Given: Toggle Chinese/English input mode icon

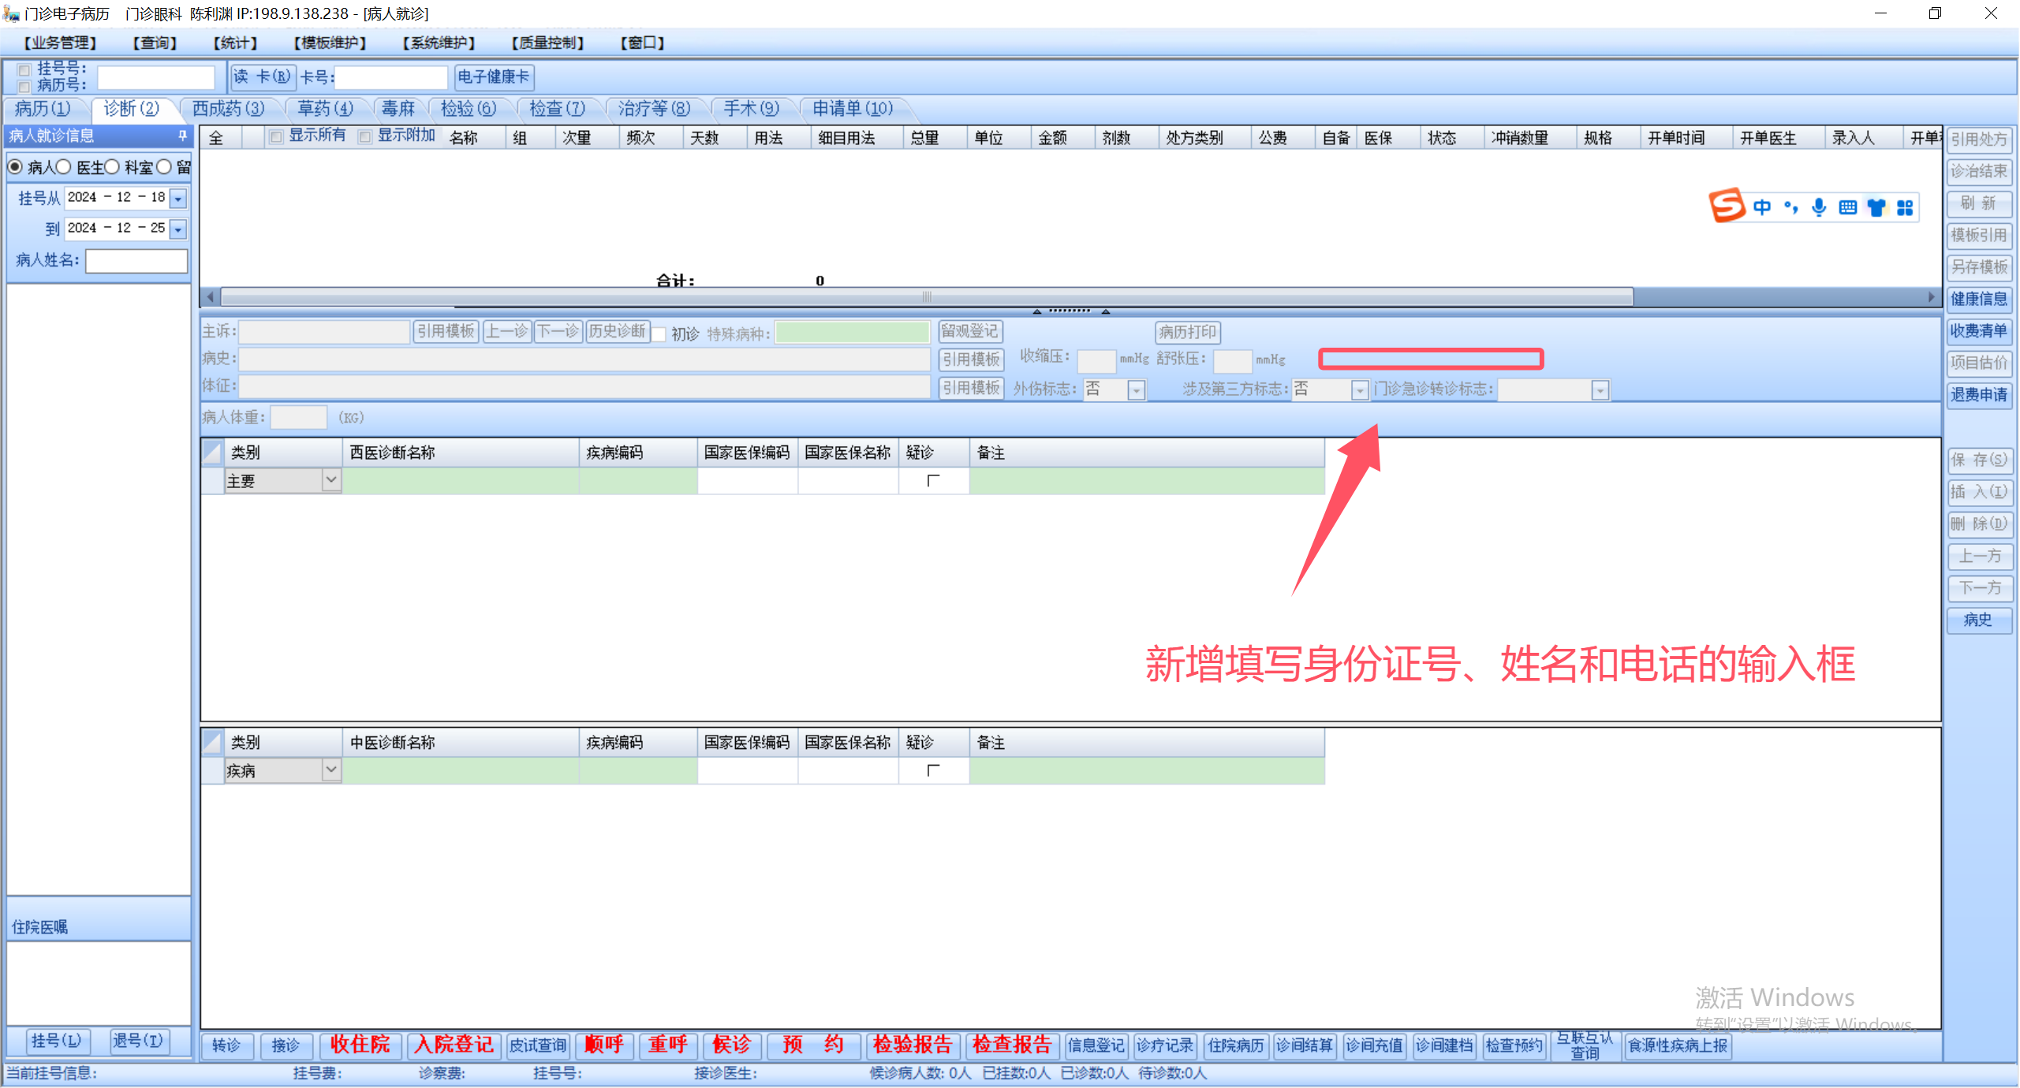Looking at the screenshot, I should point(1762,207).
